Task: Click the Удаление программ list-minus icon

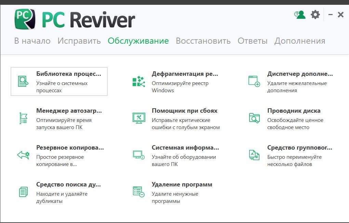Action: tap(139, 192)
